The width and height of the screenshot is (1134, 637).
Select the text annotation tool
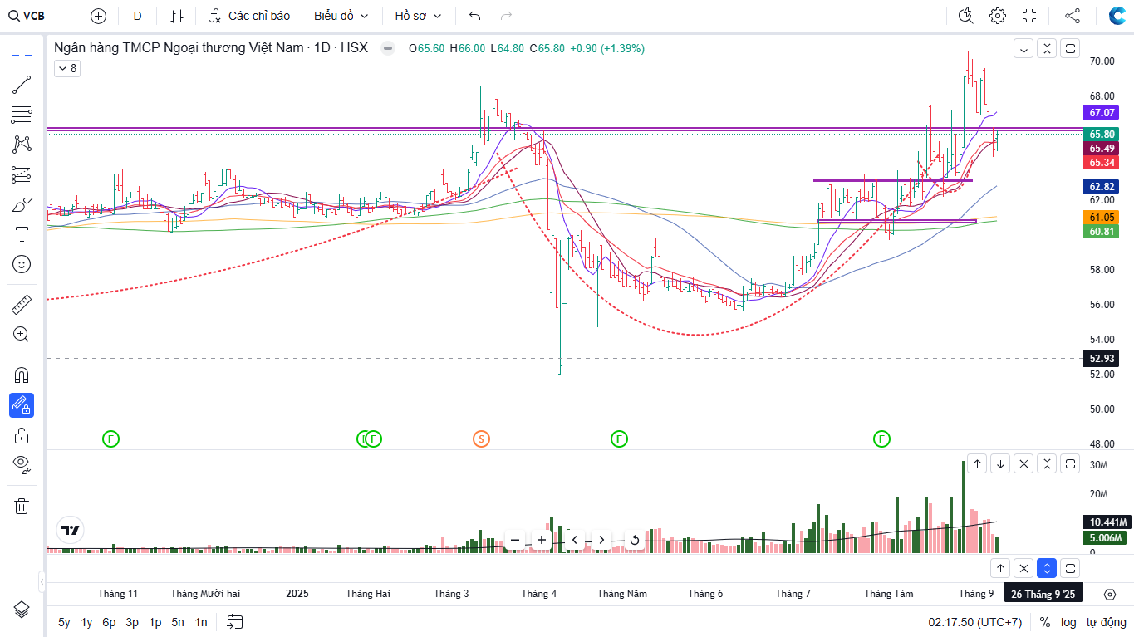pos(22,234)
